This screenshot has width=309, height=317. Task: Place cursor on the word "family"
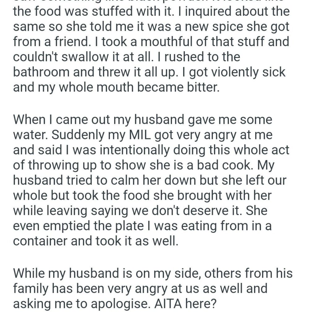click(34, 289)
